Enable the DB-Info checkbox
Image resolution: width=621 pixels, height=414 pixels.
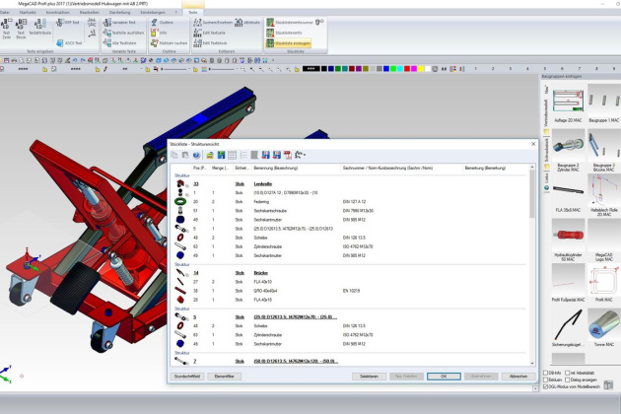point(547,374)
